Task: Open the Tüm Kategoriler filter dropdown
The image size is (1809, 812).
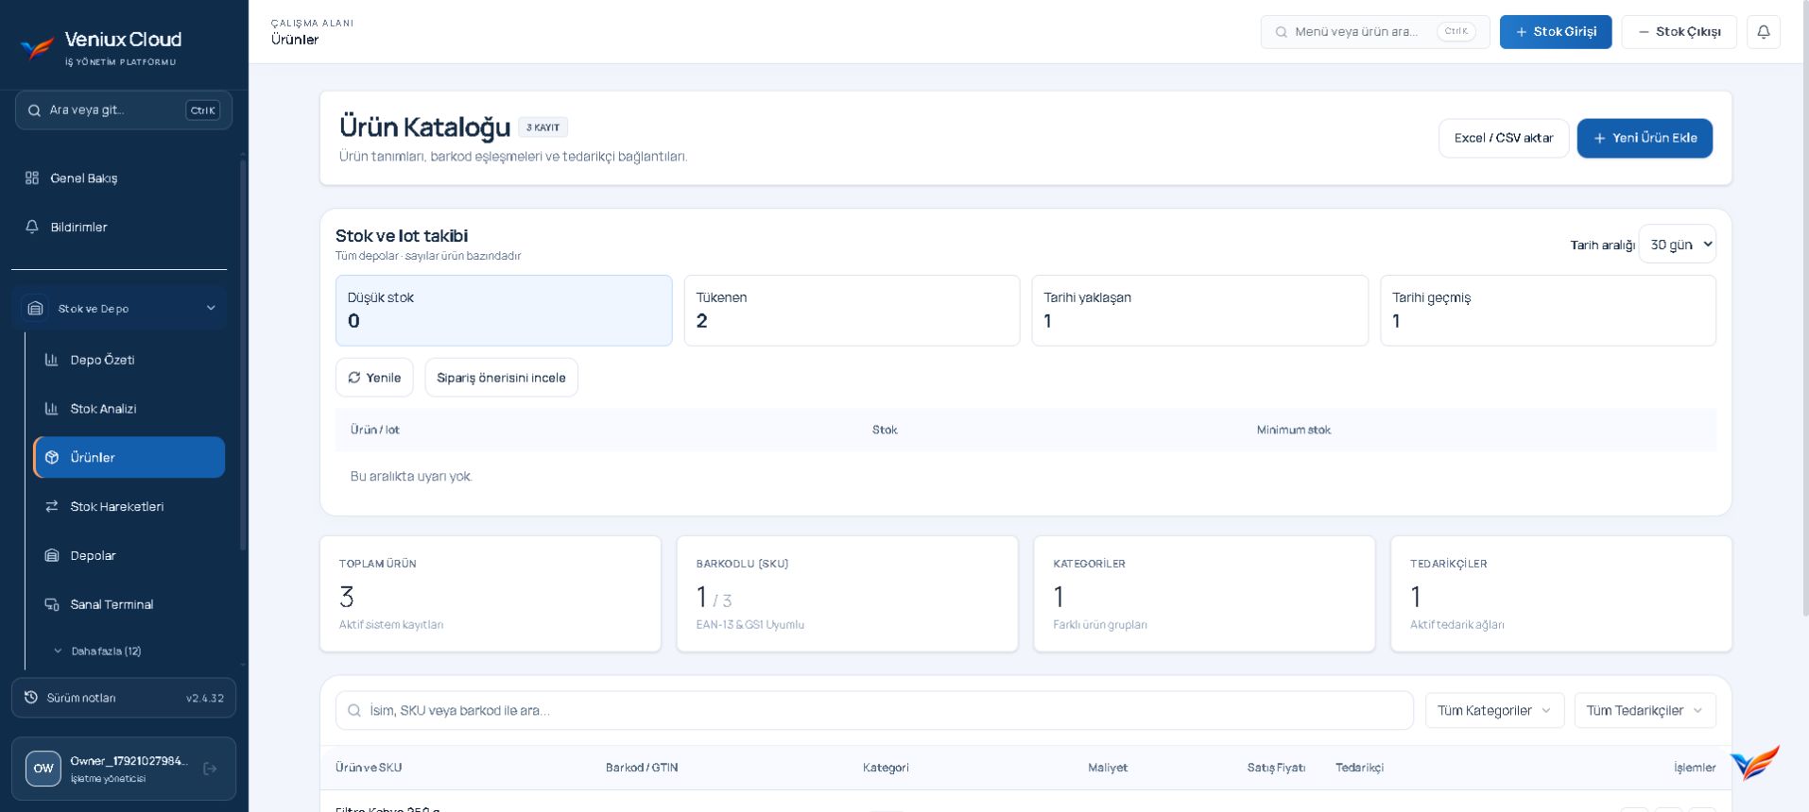Action: 1494,711
